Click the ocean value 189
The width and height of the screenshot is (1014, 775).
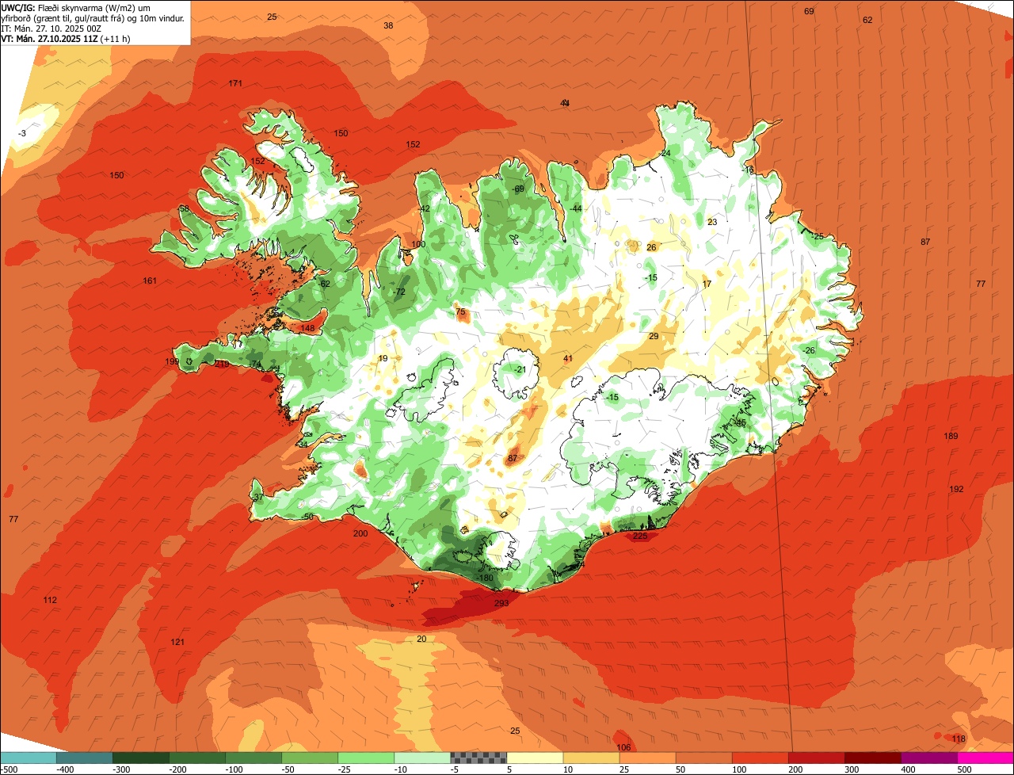(x=951, y=436)
